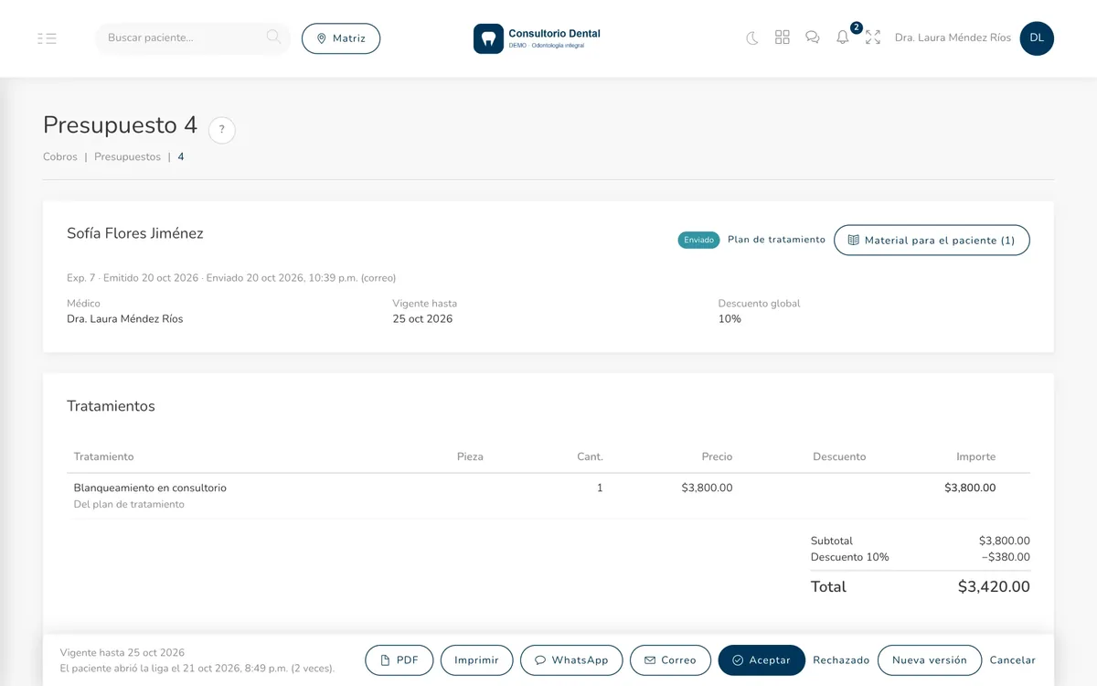Follow the Plan de tratamiento link

tap(776, 240)
